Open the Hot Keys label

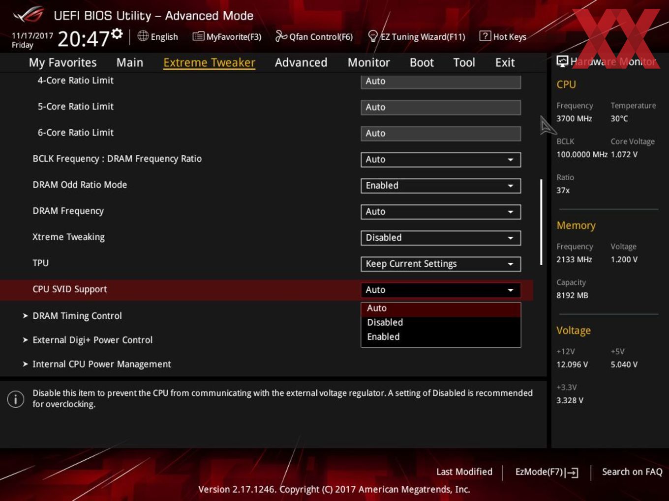point(510,37)
